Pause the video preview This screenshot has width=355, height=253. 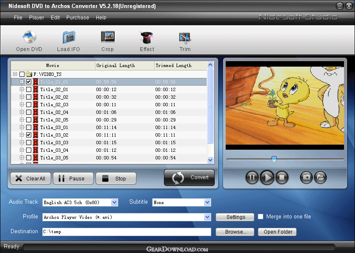click(x=252, y=178)
